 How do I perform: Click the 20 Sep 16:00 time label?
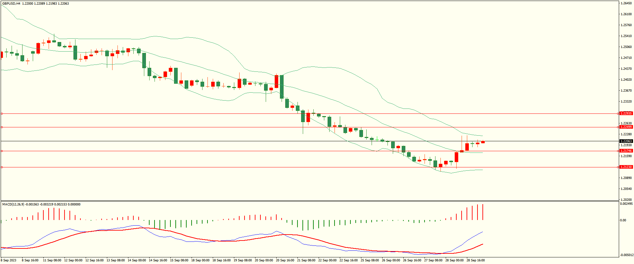[285, 260]
